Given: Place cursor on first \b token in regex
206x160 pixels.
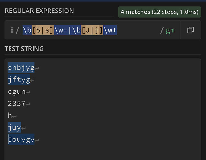Looking at the screenshot, I should [x=27, y=30].
